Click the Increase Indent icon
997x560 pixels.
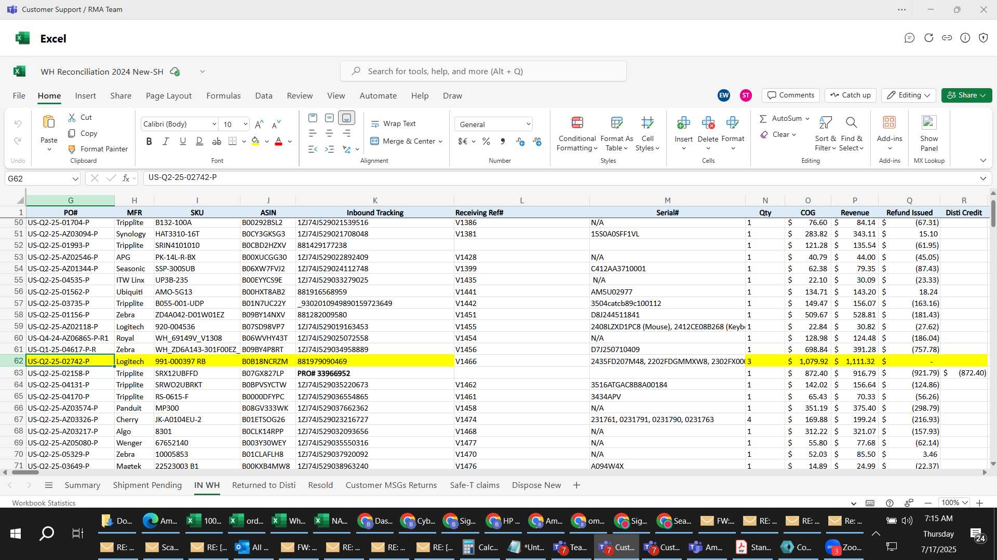(329, 149)
